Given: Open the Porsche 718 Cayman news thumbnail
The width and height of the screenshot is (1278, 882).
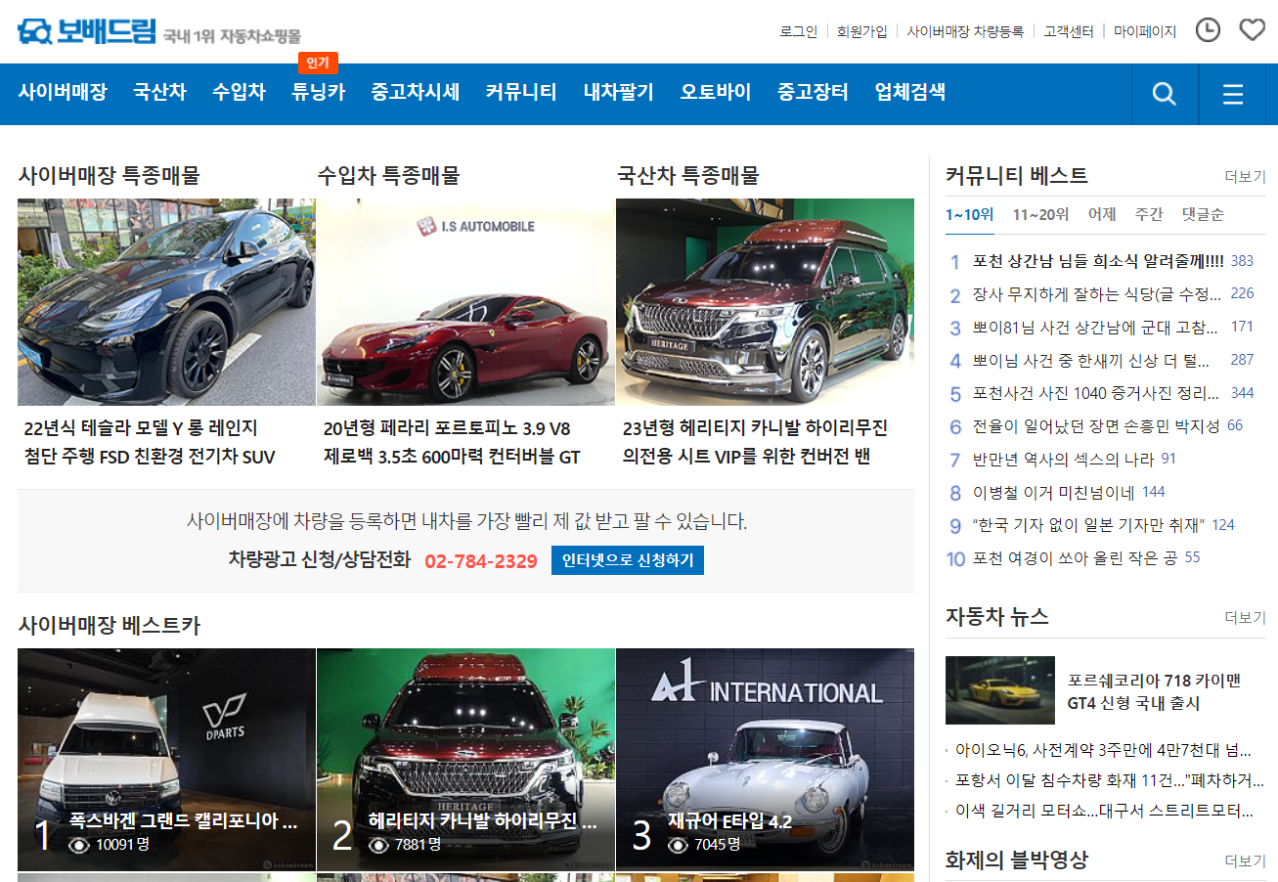Looking at the screenshot, I should pyautogui.click(x=999, y=690).
